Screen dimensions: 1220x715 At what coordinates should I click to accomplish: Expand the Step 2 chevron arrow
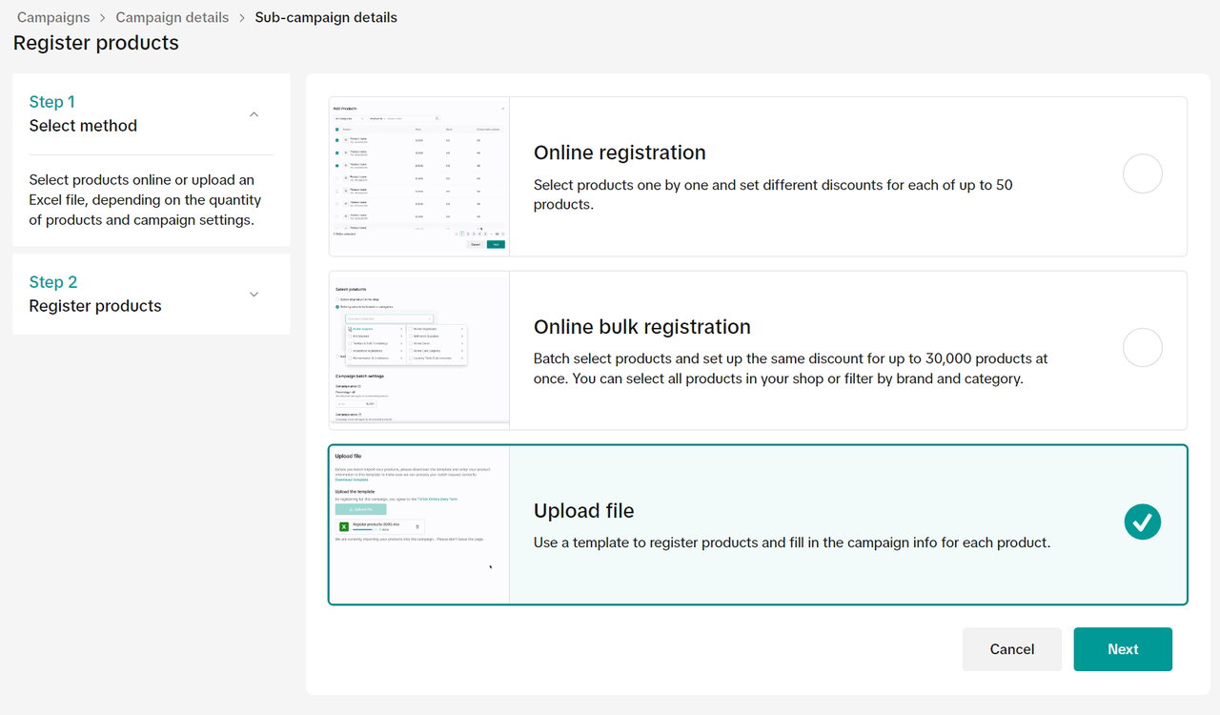(254, 295)
